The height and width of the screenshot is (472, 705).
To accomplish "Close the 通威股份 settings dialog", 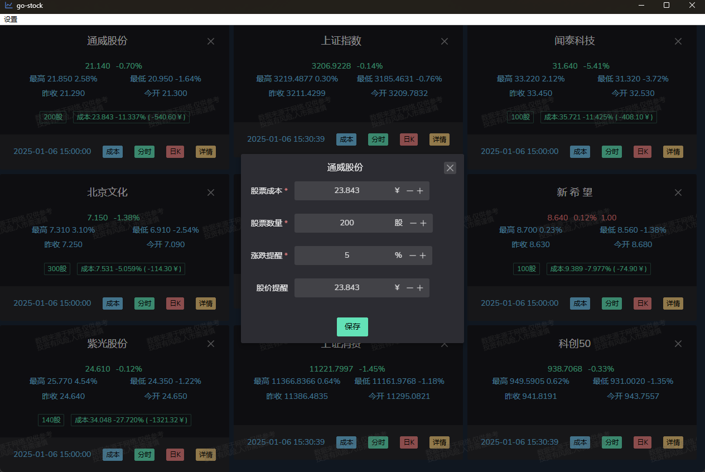I will pyautogui.click(x=450, y=168).
